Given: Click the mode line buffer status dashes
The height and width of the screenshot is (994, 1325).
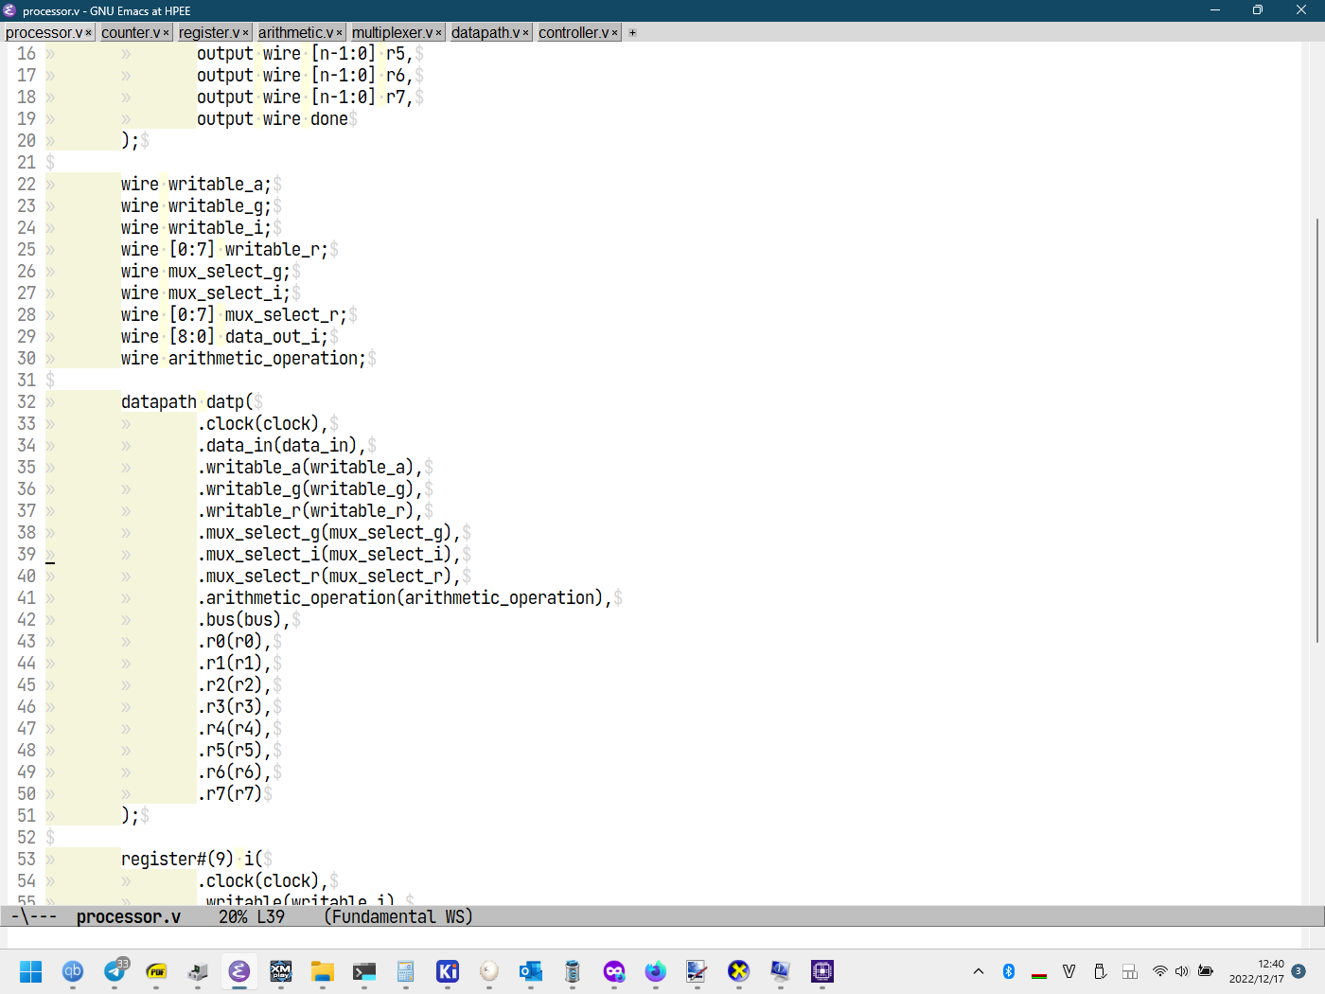Looking at the screenshot, I should point(34,916).
